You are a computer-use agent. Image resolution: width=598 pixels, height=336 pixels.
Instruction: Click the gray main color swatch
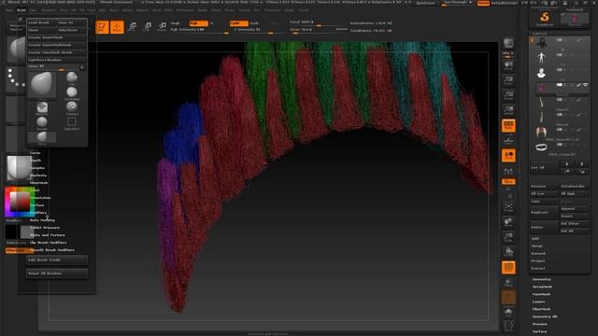click(26, 231)
